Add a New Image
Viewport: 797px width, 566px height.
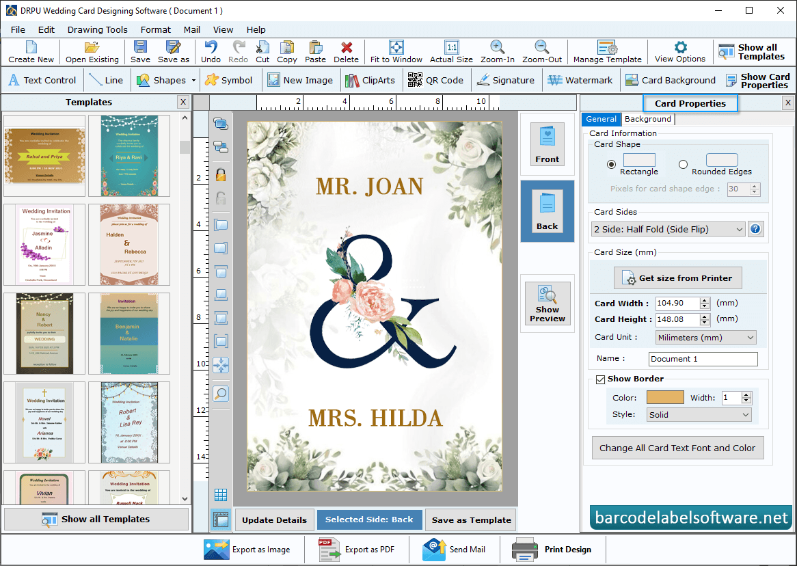pyautogui.click(x=300, y=80)
